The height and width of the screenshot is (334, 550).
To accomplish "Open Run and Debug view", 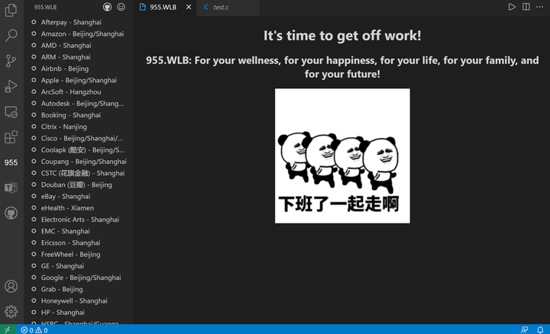I will coord(11,86).
